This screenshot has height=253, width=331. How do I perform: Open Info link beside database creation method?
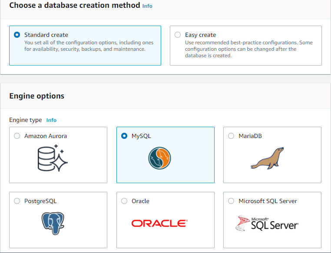(x=147, y=7)
